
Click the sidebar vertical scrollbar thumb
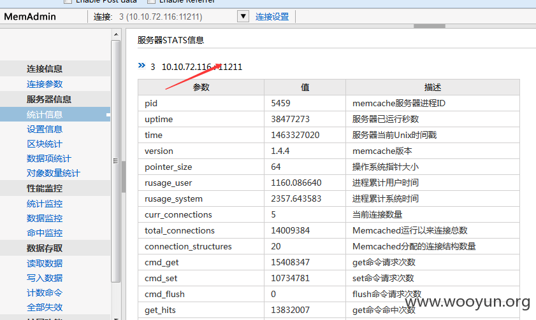click(116, 161)
